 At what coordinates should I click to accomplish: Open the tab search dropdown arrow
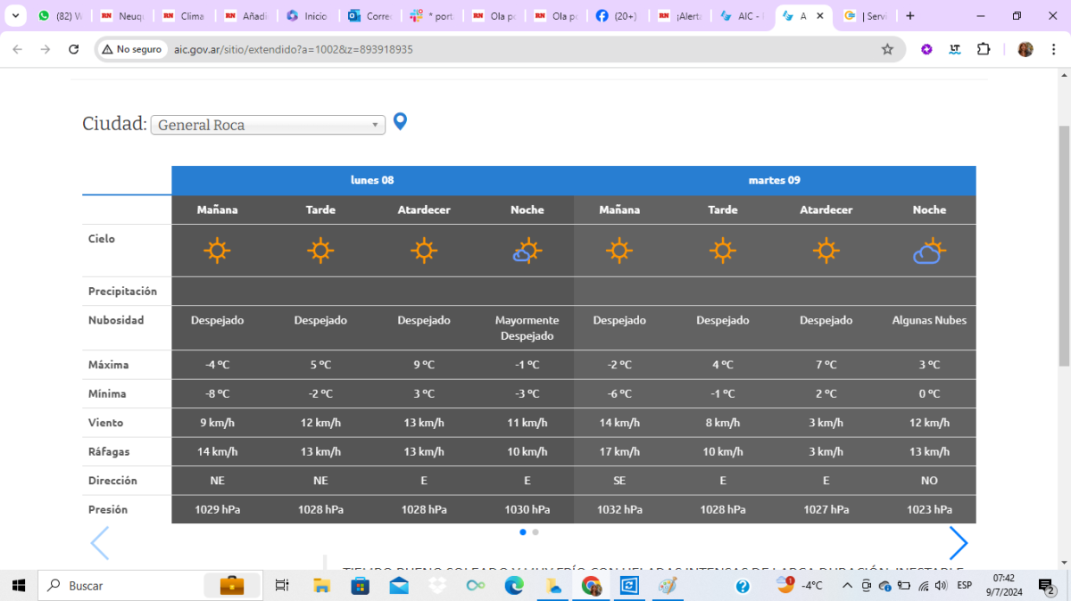15,15
